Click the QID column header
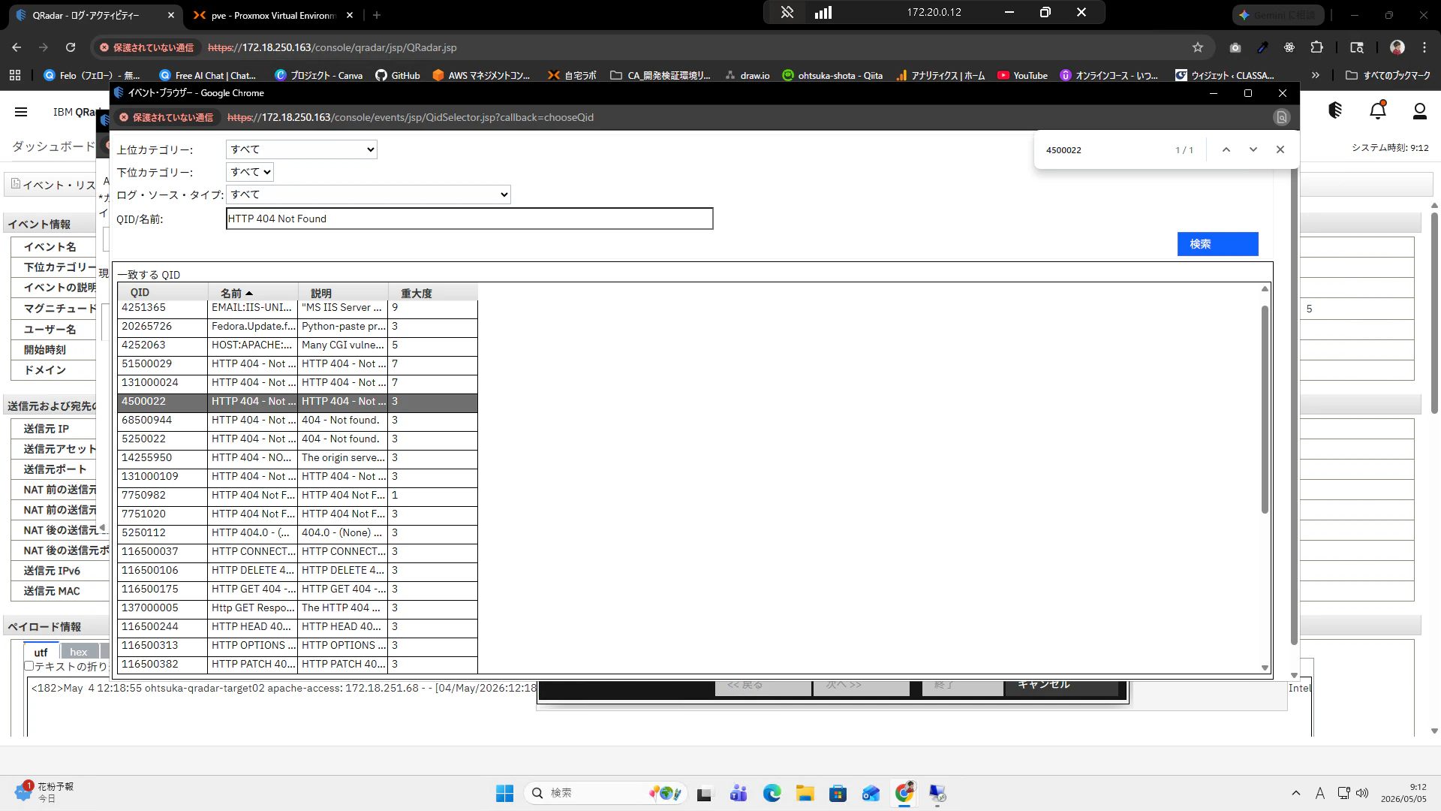The image size is (1441, 811). 163,293
